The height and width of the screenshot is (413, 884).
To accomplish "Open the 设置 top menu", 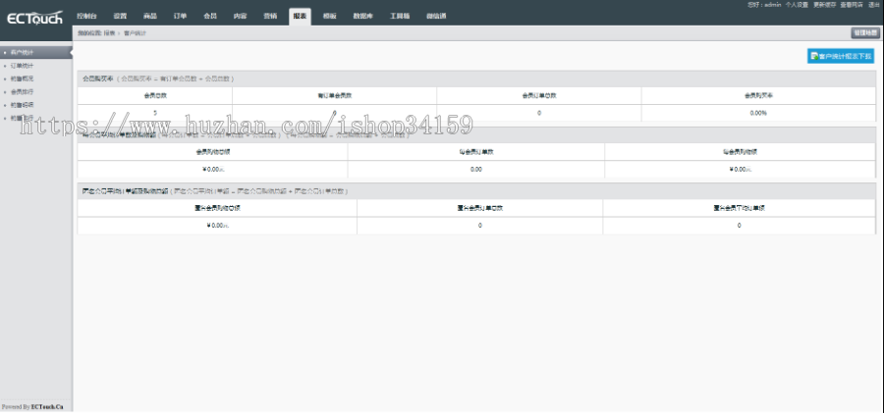I will 120,17.
